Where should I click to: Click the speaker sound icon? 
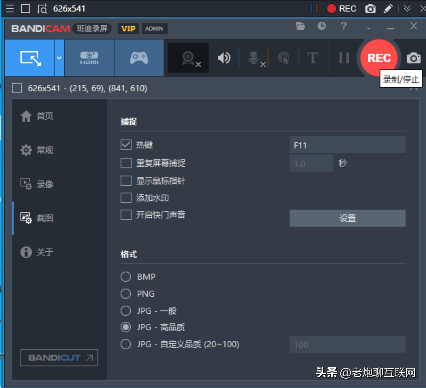click(224, 58)
